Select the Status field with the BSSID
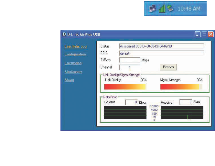The width and height of the screenshot is (215, 166). point(161,46)
